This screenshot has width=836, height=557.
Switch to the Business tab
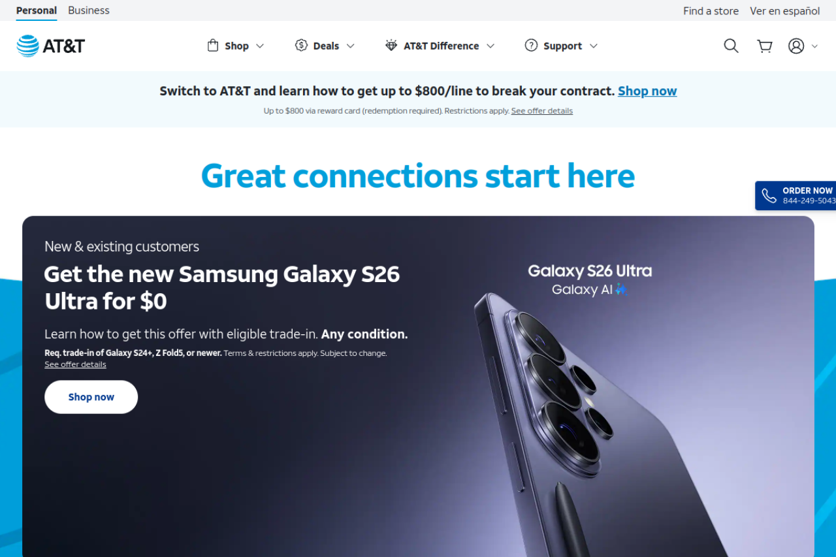tap(89, 10)
